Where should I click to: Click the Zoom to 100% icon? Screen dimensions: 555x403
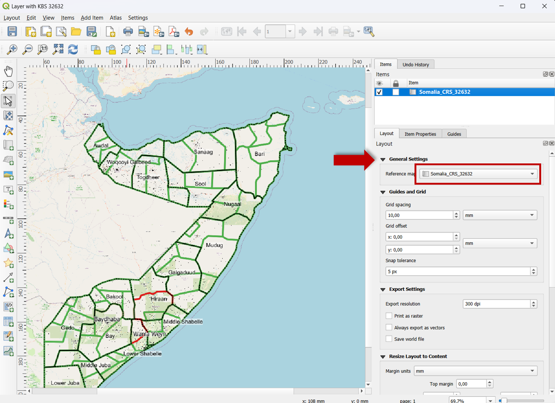coord(43,49)
